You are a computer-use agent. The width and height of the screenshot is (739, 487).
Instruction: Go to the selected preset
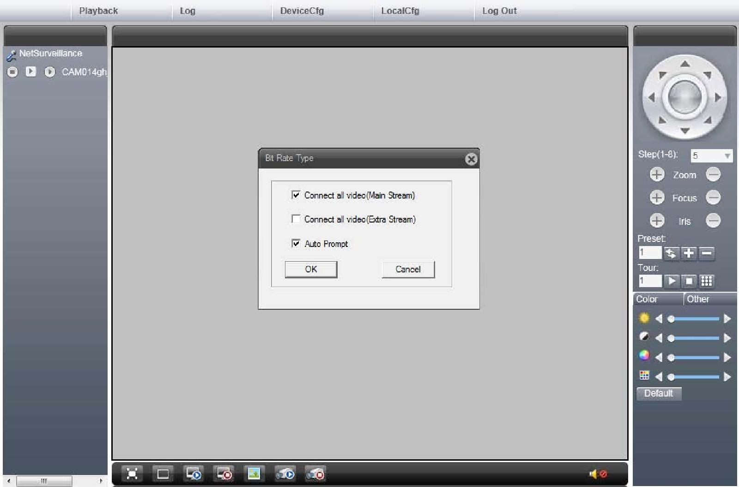click(x=671, y=253)
